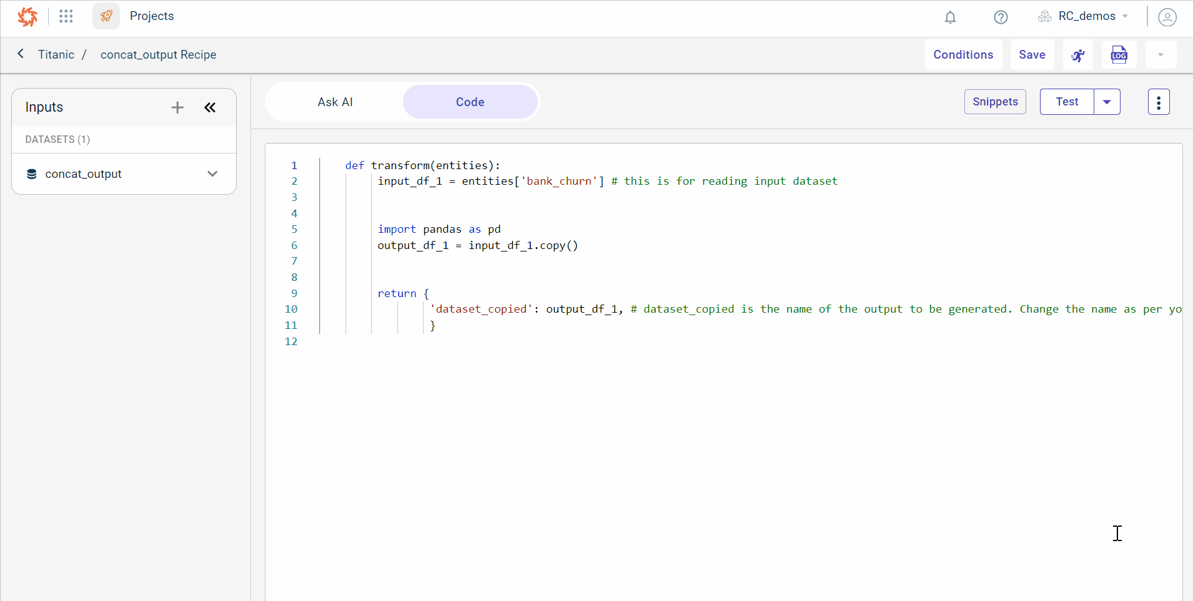
Task: Click the rocket Projects icon
Action: (x=106, y=16)
